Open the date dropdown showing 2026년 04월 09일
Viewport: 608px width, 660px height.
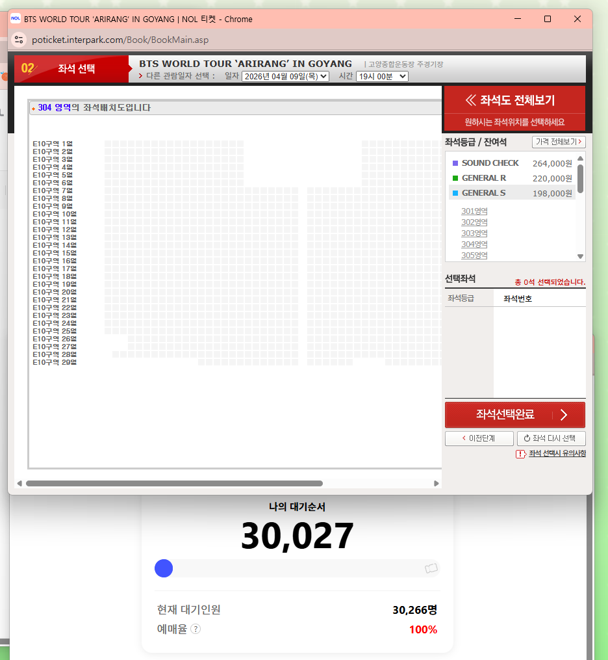pyautogui.click(x=285, y=76)
